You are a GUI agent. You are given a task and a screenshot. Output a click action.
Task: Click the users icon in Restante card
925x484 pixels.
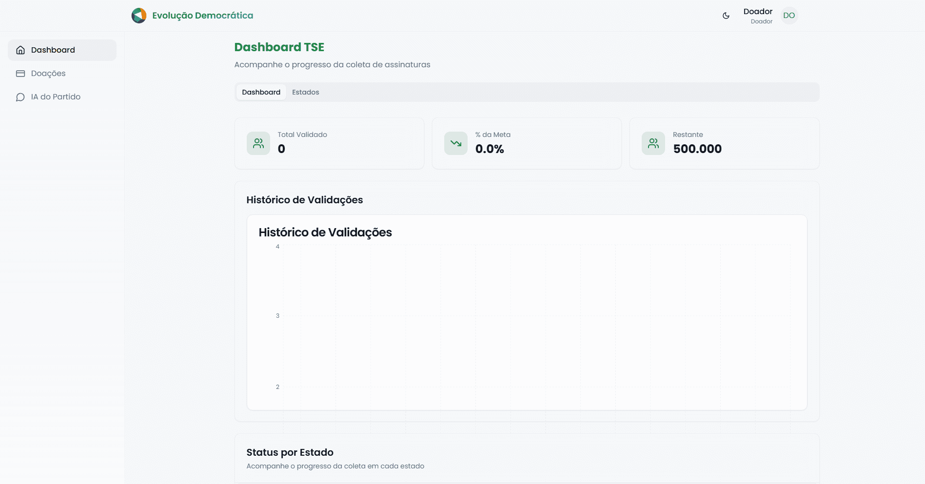pyautogui.click(x=653, y=143)
